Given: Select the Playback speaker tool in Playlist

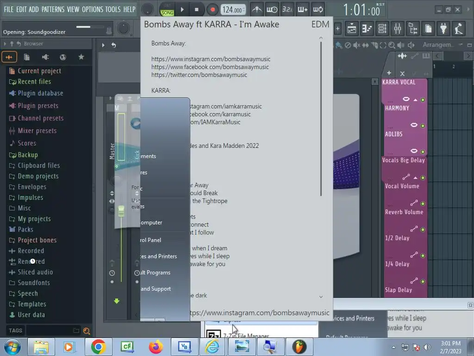Looking at the screenshot, I should (400, 45).
